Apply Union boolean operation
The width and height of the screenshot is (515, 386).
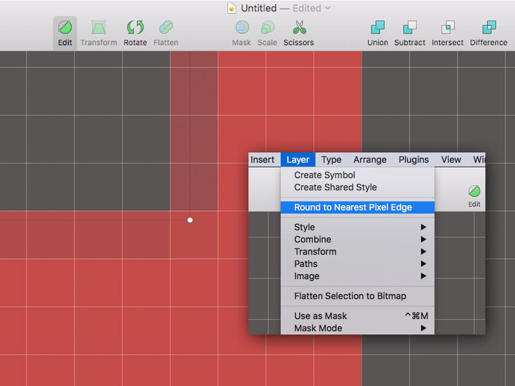tap(377, 33)
